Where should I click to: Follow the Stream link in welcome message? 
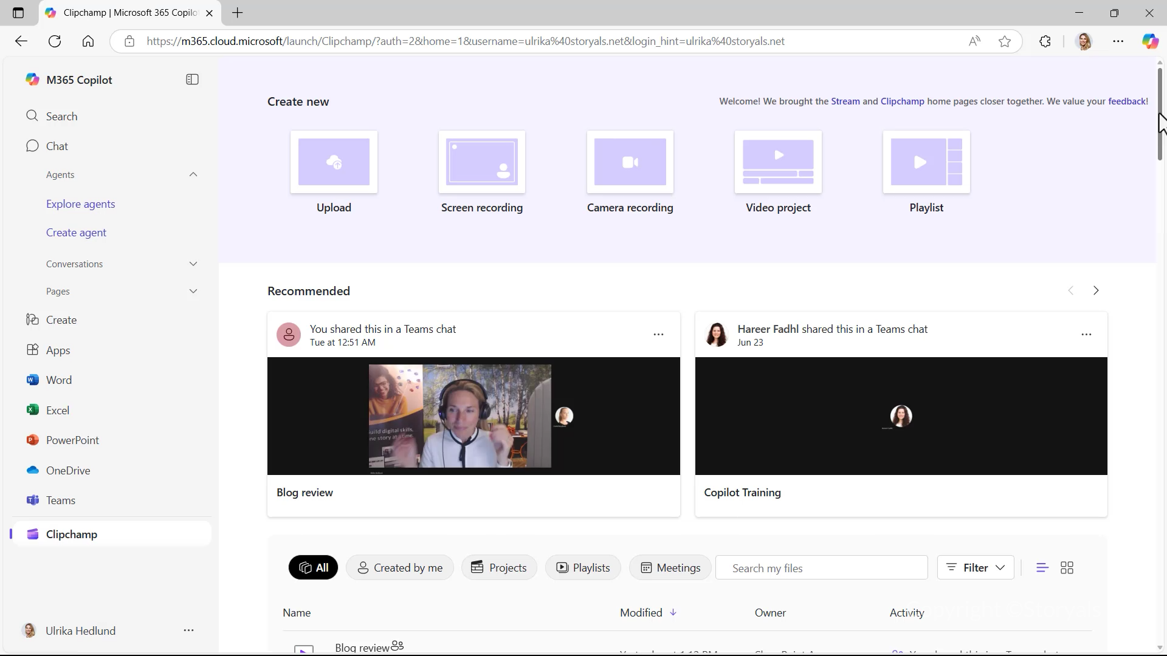(845, 101)
